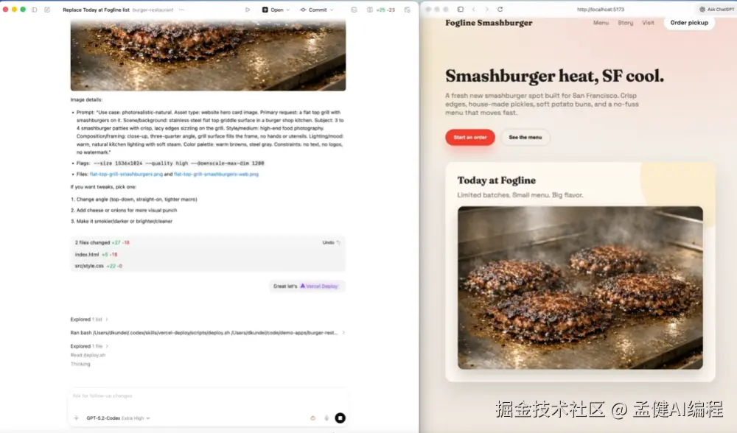The height and width of the screenshot is (433, 737).
Task: Reload the localhost preview page
Action: click(500, 10)
